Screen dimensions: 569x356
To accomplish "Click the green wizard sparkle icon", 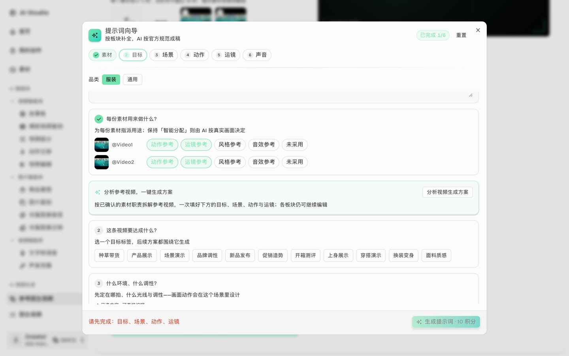I will coord(95,35).
